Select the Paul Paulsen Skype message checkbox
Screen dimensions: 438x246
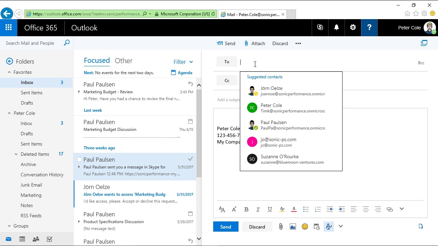point(79,160)
